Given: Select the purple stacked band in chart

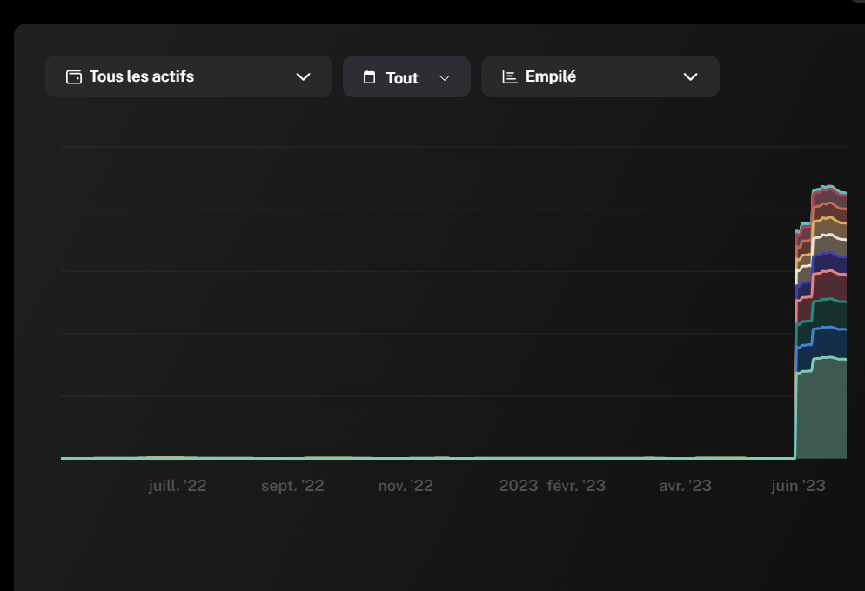Looking at the screenshot, I should pos(829,262).
